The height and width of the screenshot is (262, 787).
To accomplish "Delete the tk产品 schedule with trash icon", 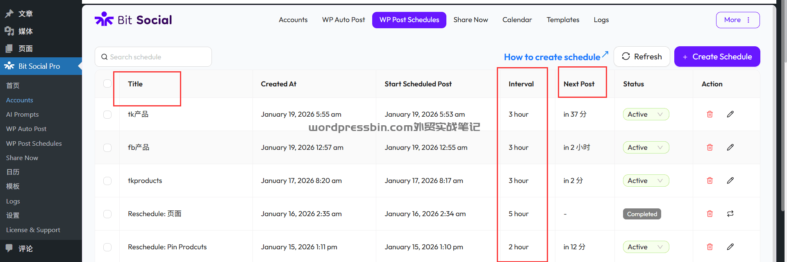I will pyautogui.click(x=710, y=114).
